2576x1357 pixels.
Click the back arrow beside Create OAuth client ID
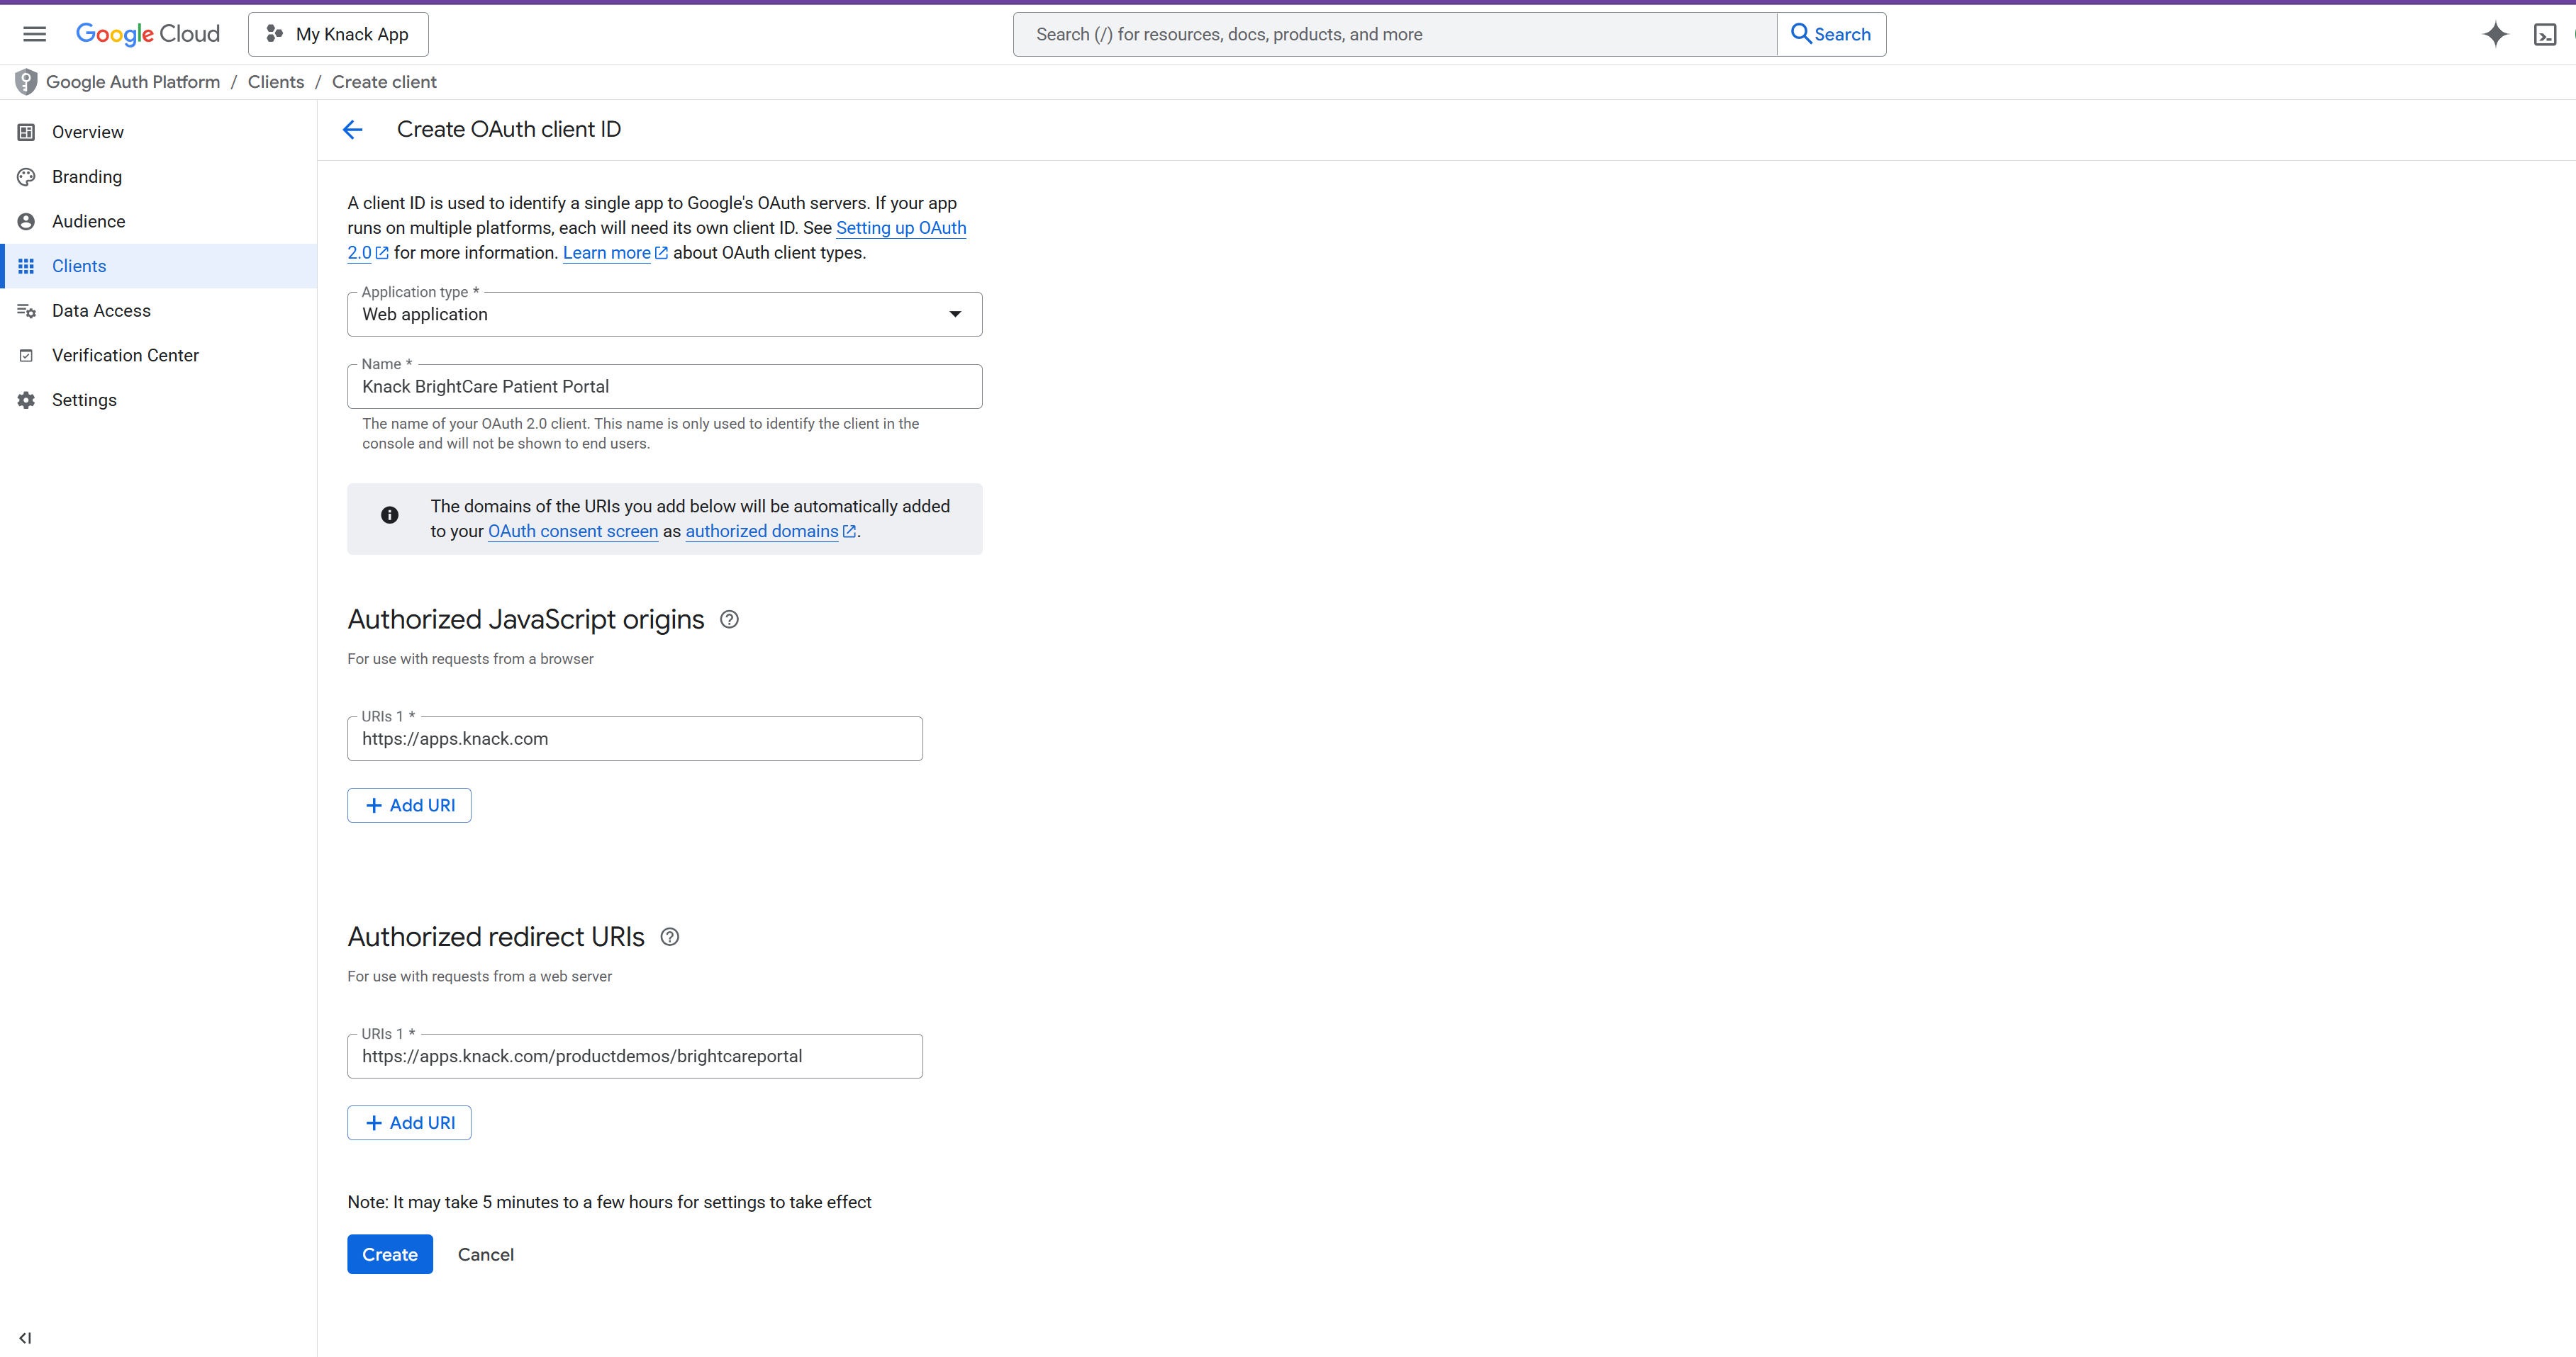(x=352, y=130)
